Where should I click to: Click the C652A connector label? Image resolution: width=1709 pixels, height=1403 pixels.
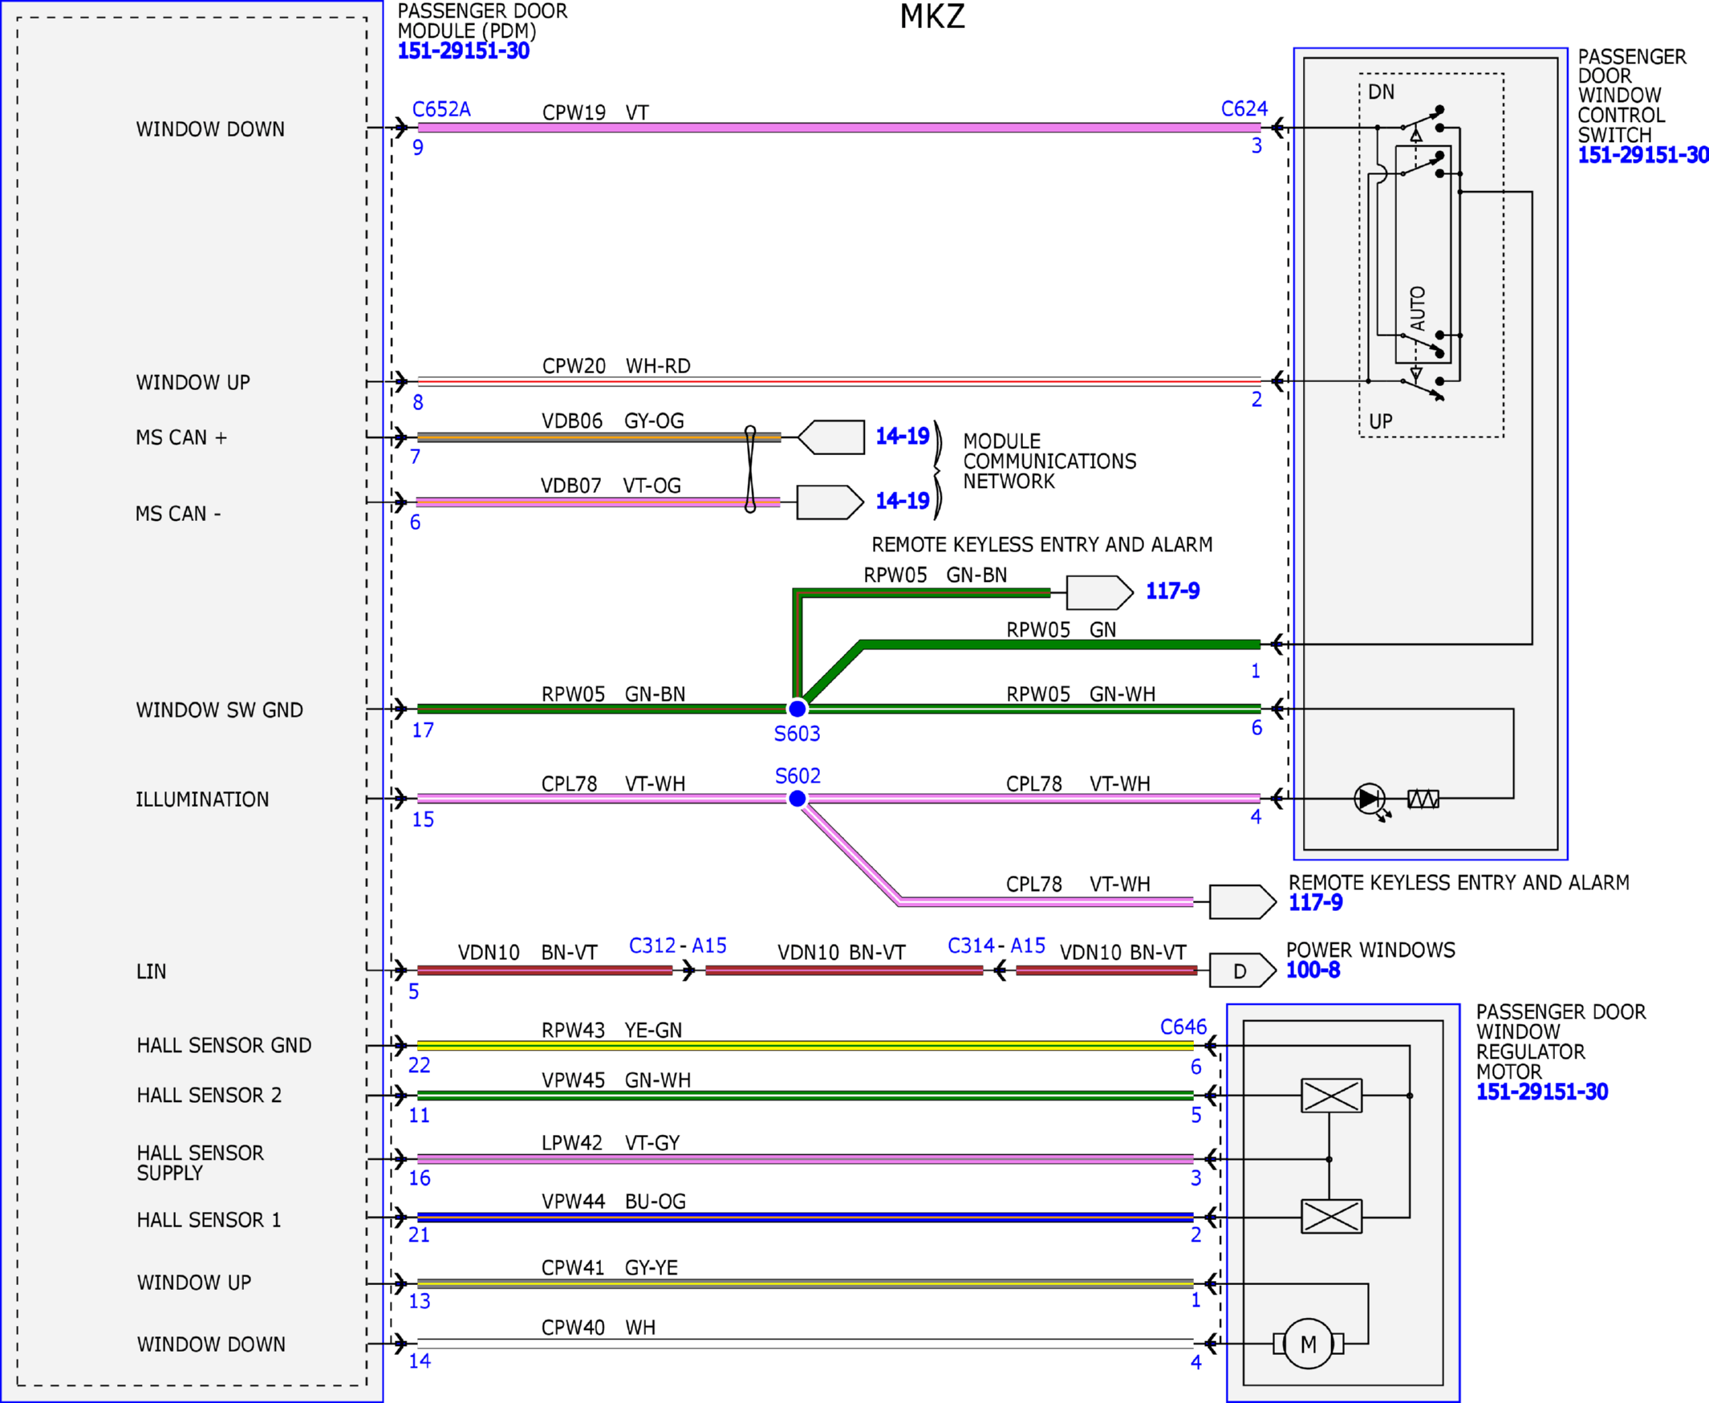tap(441, 109)
